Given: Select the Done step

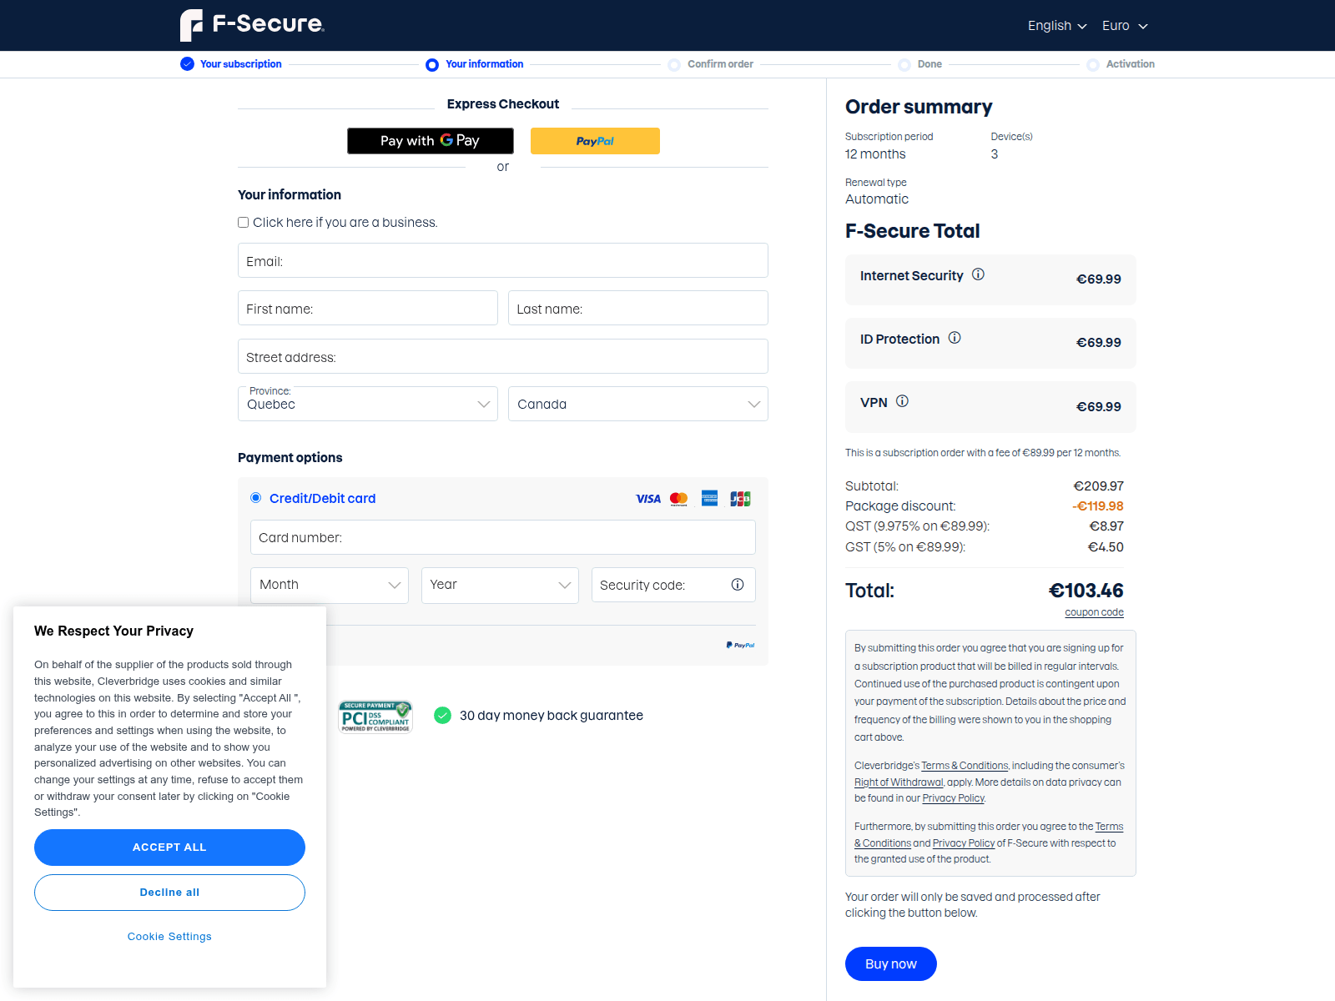Looking at the screenshot, I should point(920,64).
